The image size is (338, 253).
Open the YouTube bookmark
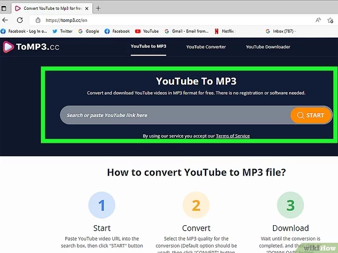[147, 31]
